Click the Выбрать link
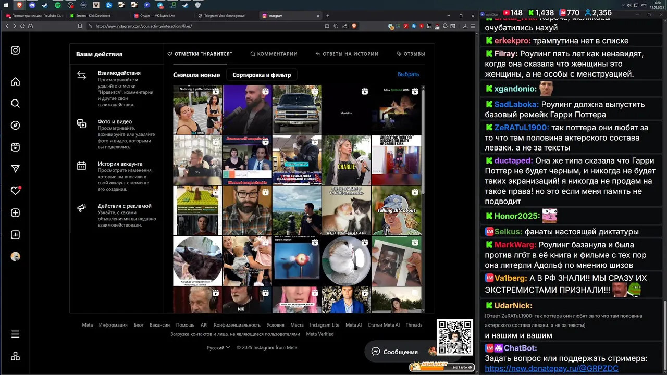 pyautogui.click(x=408, y=74)
